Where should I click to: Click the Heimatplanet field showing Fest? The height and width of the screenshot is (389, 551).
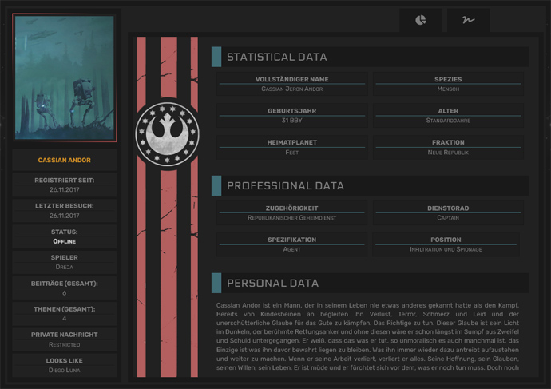pyautogui.click(x=291, y=147)
